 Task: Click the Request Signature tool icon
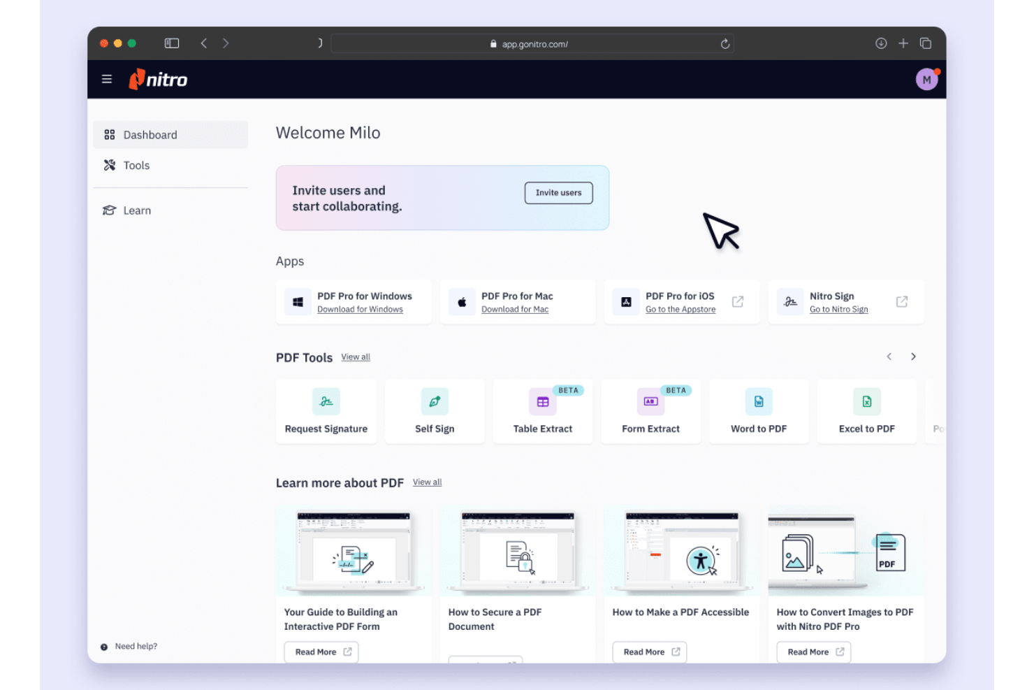pos(326,401)
